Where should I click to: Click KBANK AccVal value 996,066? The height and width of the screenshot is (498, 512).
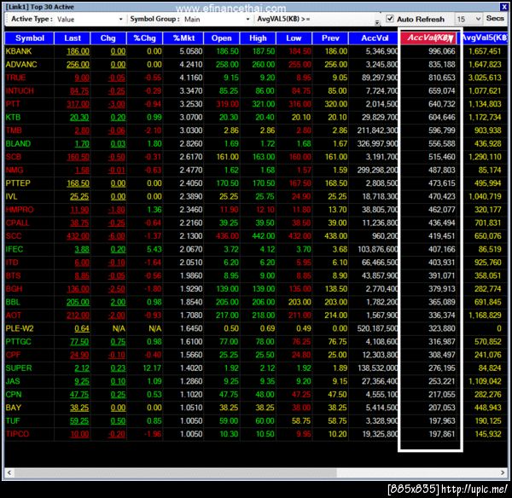tap(441, 51)
